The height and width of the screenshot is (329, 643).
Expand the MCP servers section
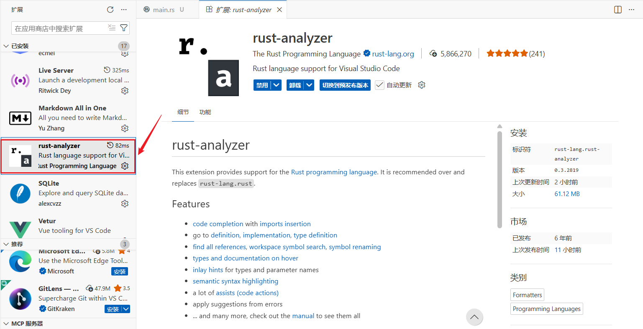(6, 324)
